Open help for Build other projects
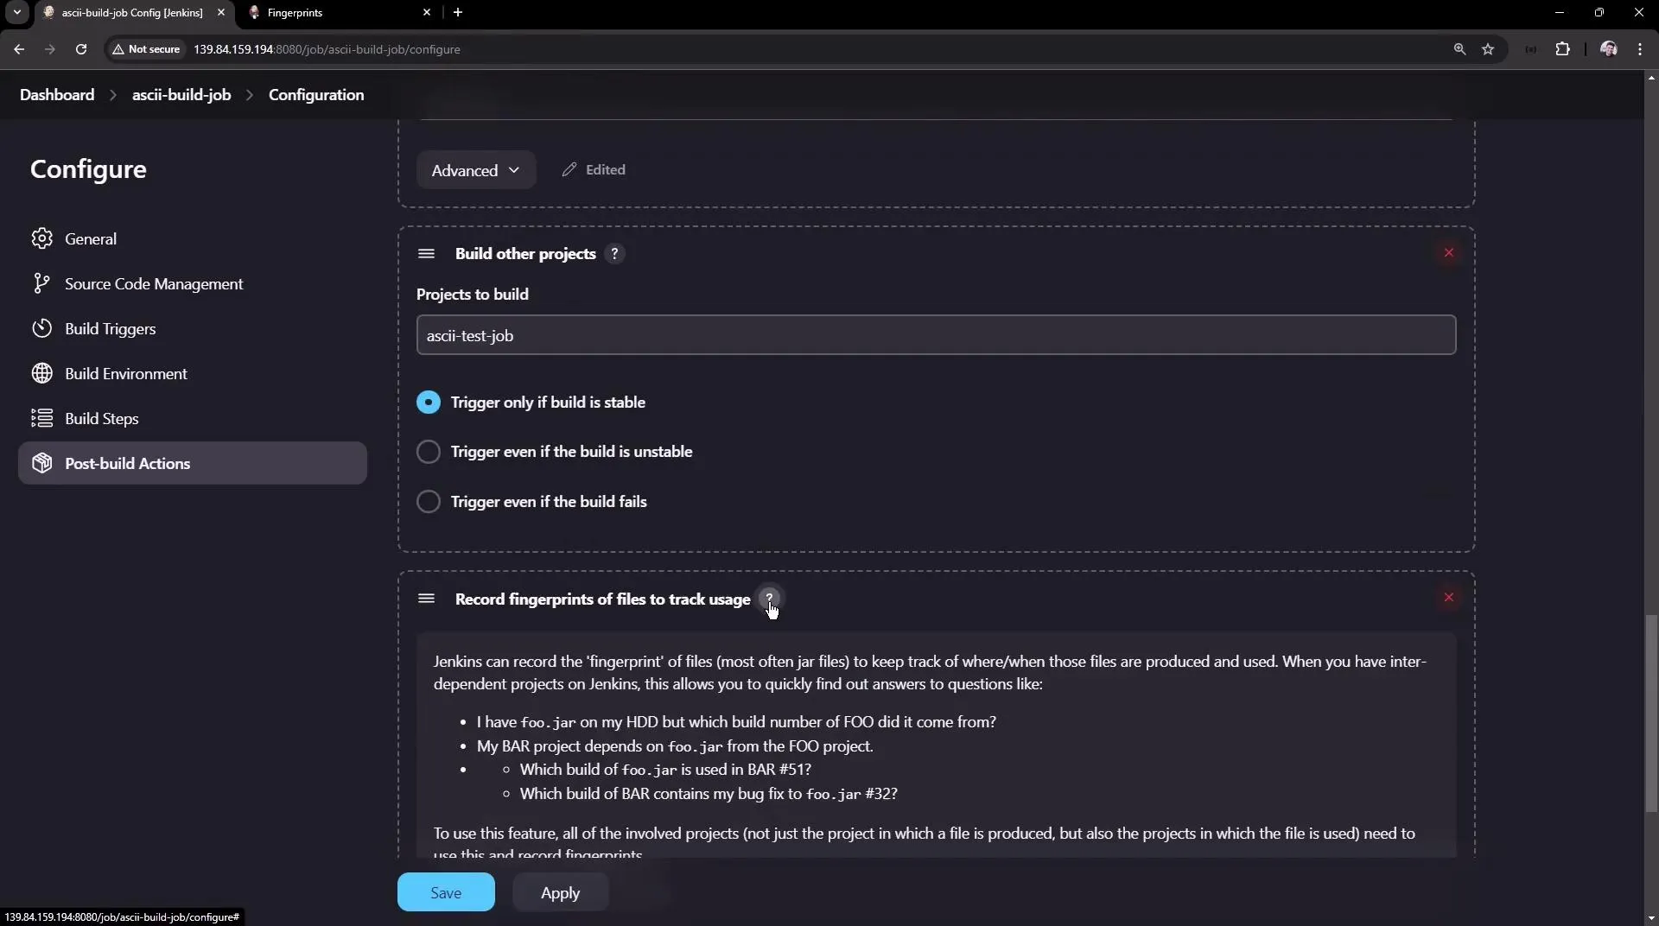This screenshot has height=926, width=1659. coord(614,253)
